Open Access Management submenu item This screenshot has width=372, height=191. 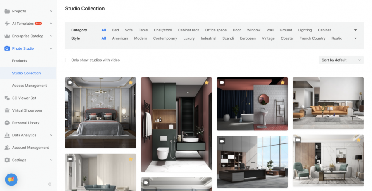pyautogui.click(x=29, y=86)
